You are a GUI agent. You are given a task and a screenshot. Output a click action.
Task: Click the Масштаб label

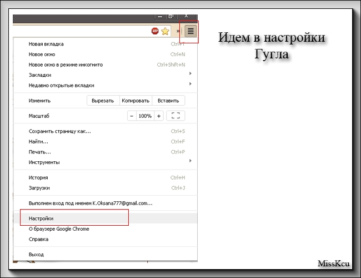pyautogui.click(x=39, y=116)
